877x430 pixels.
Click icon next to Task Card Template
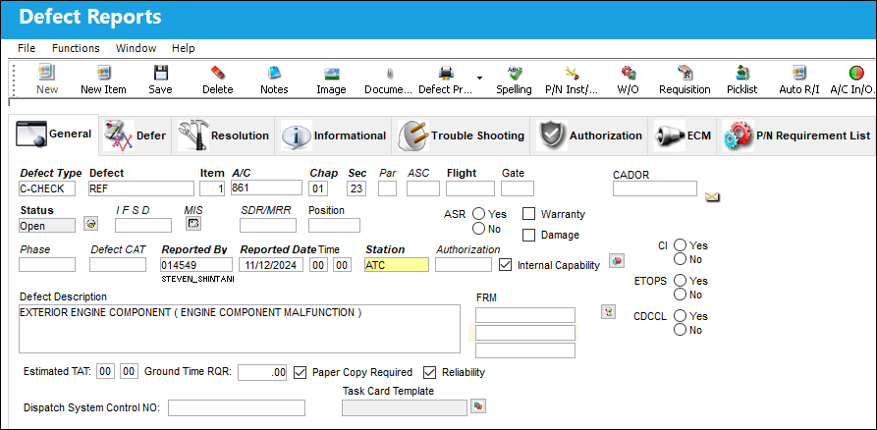click(x=478, y=405)
